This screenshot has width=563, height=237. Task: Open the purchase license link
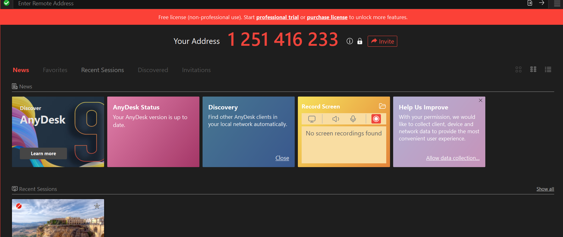(327, 17)
